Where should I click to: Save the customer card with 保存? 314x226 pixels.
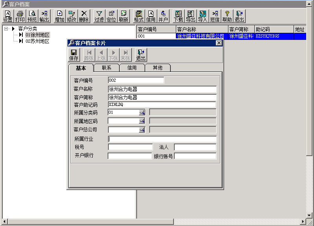pos(74,55)
